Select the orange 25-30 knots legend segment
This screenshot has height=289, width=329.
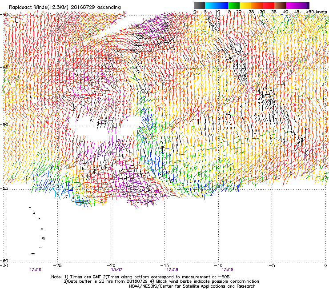pyautogui.click(x=257, y=5)
